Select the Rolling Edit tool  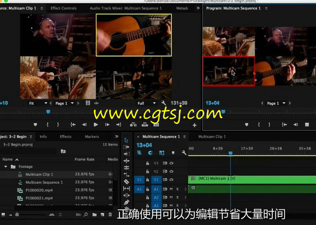pyautogui.click(x=126, y=168)
